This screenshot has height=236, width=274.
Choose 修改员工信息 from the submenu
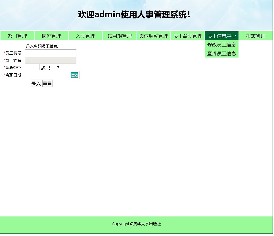(x=221, y=45)
